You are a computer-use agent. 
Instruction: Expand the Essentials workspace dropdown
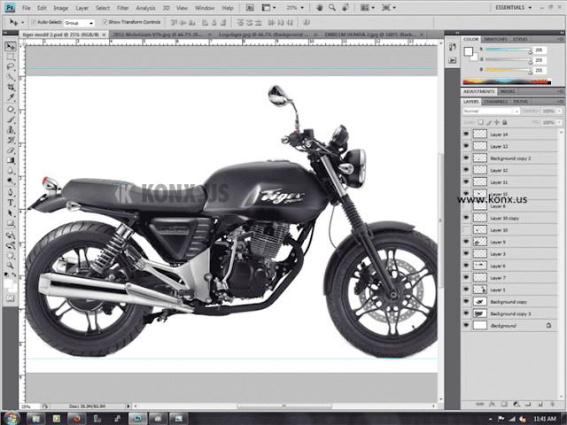click(x=514, y=8)
